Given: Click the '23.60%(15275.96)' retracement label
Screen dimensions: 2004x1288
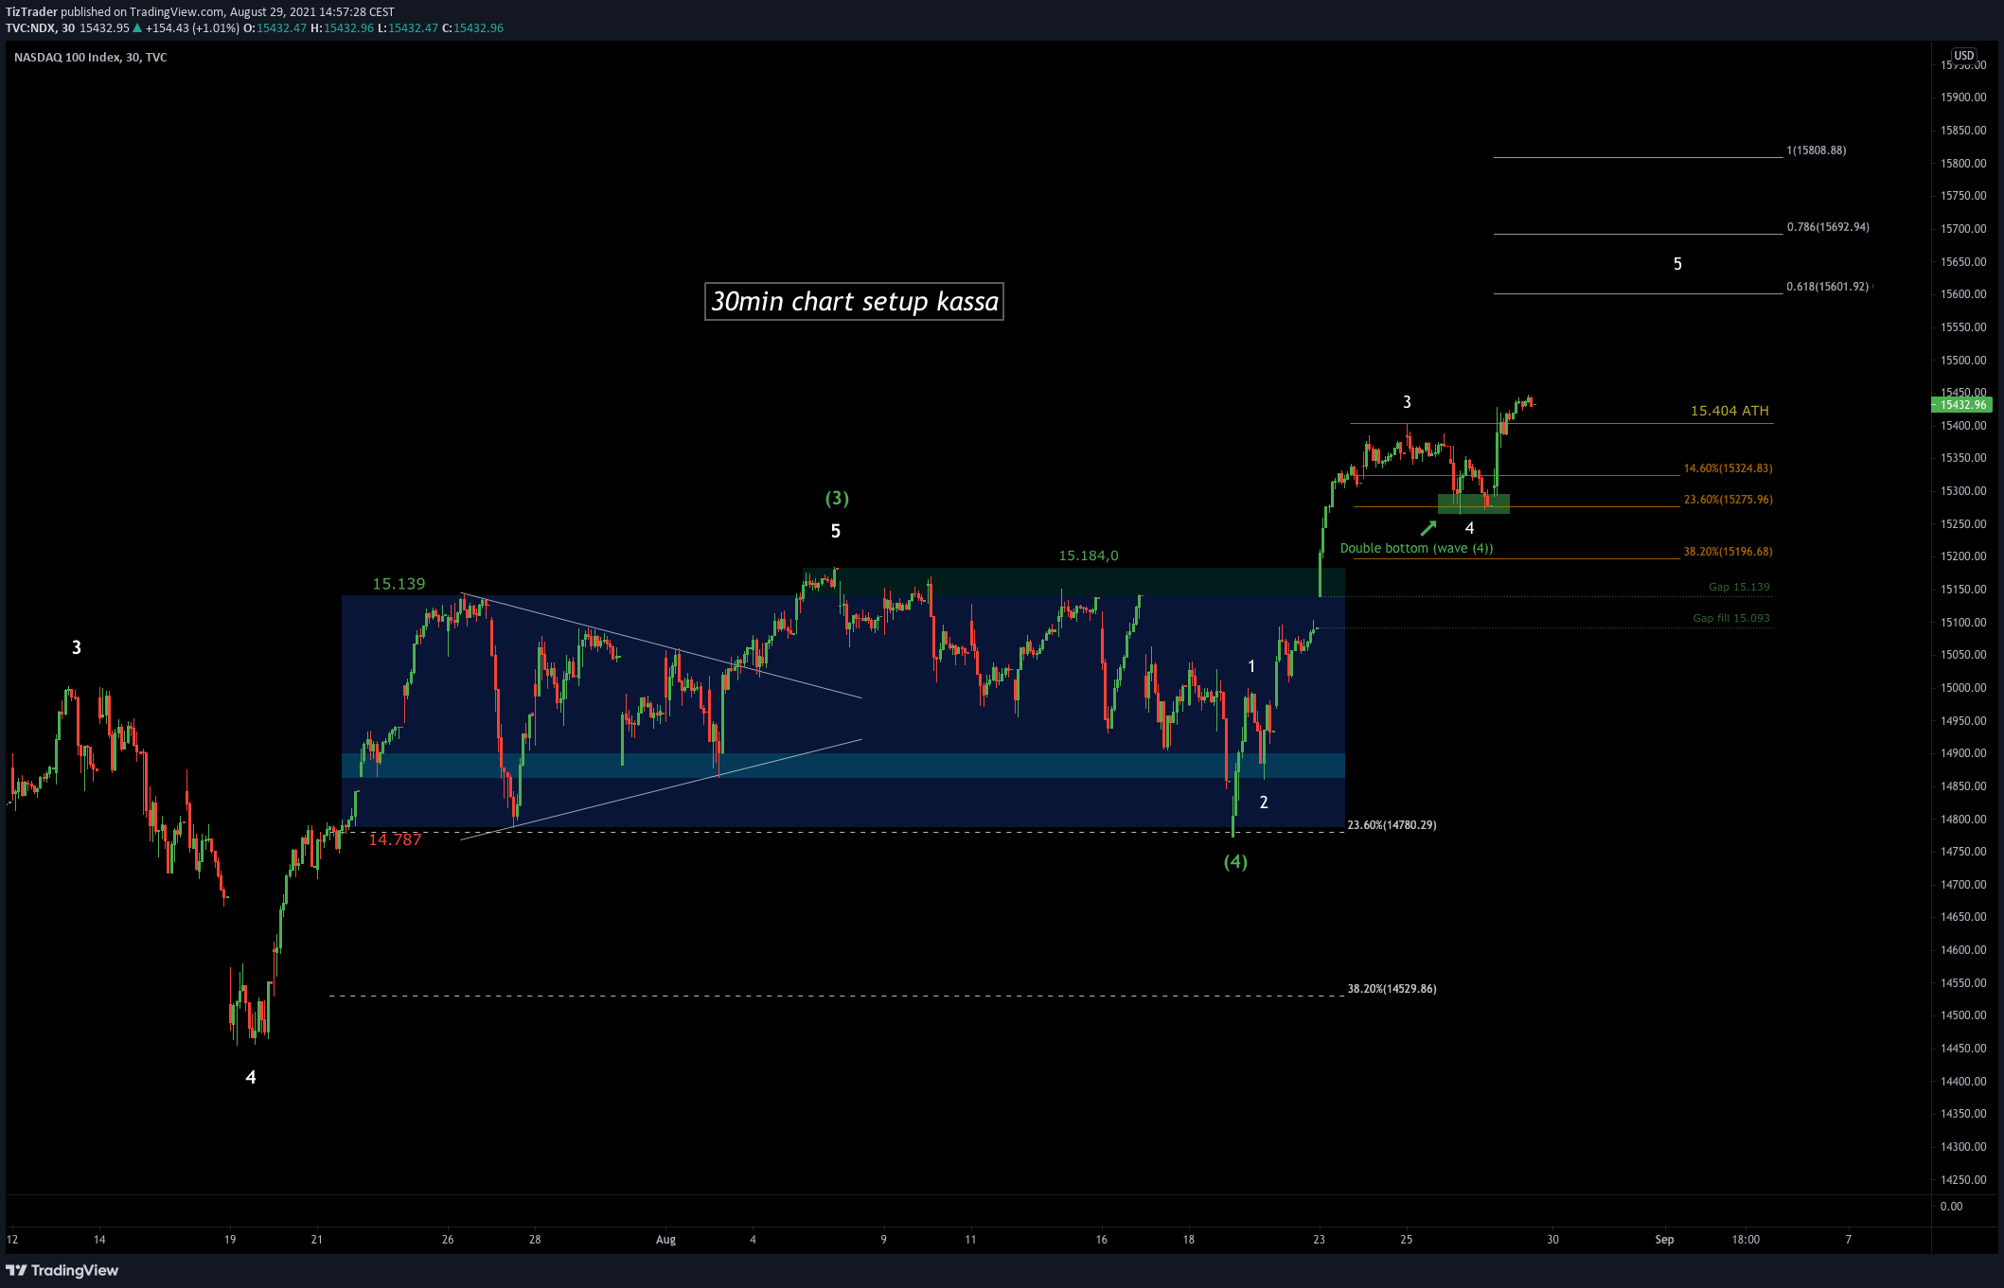Looking at the screenshot, I should [1728, 500].
